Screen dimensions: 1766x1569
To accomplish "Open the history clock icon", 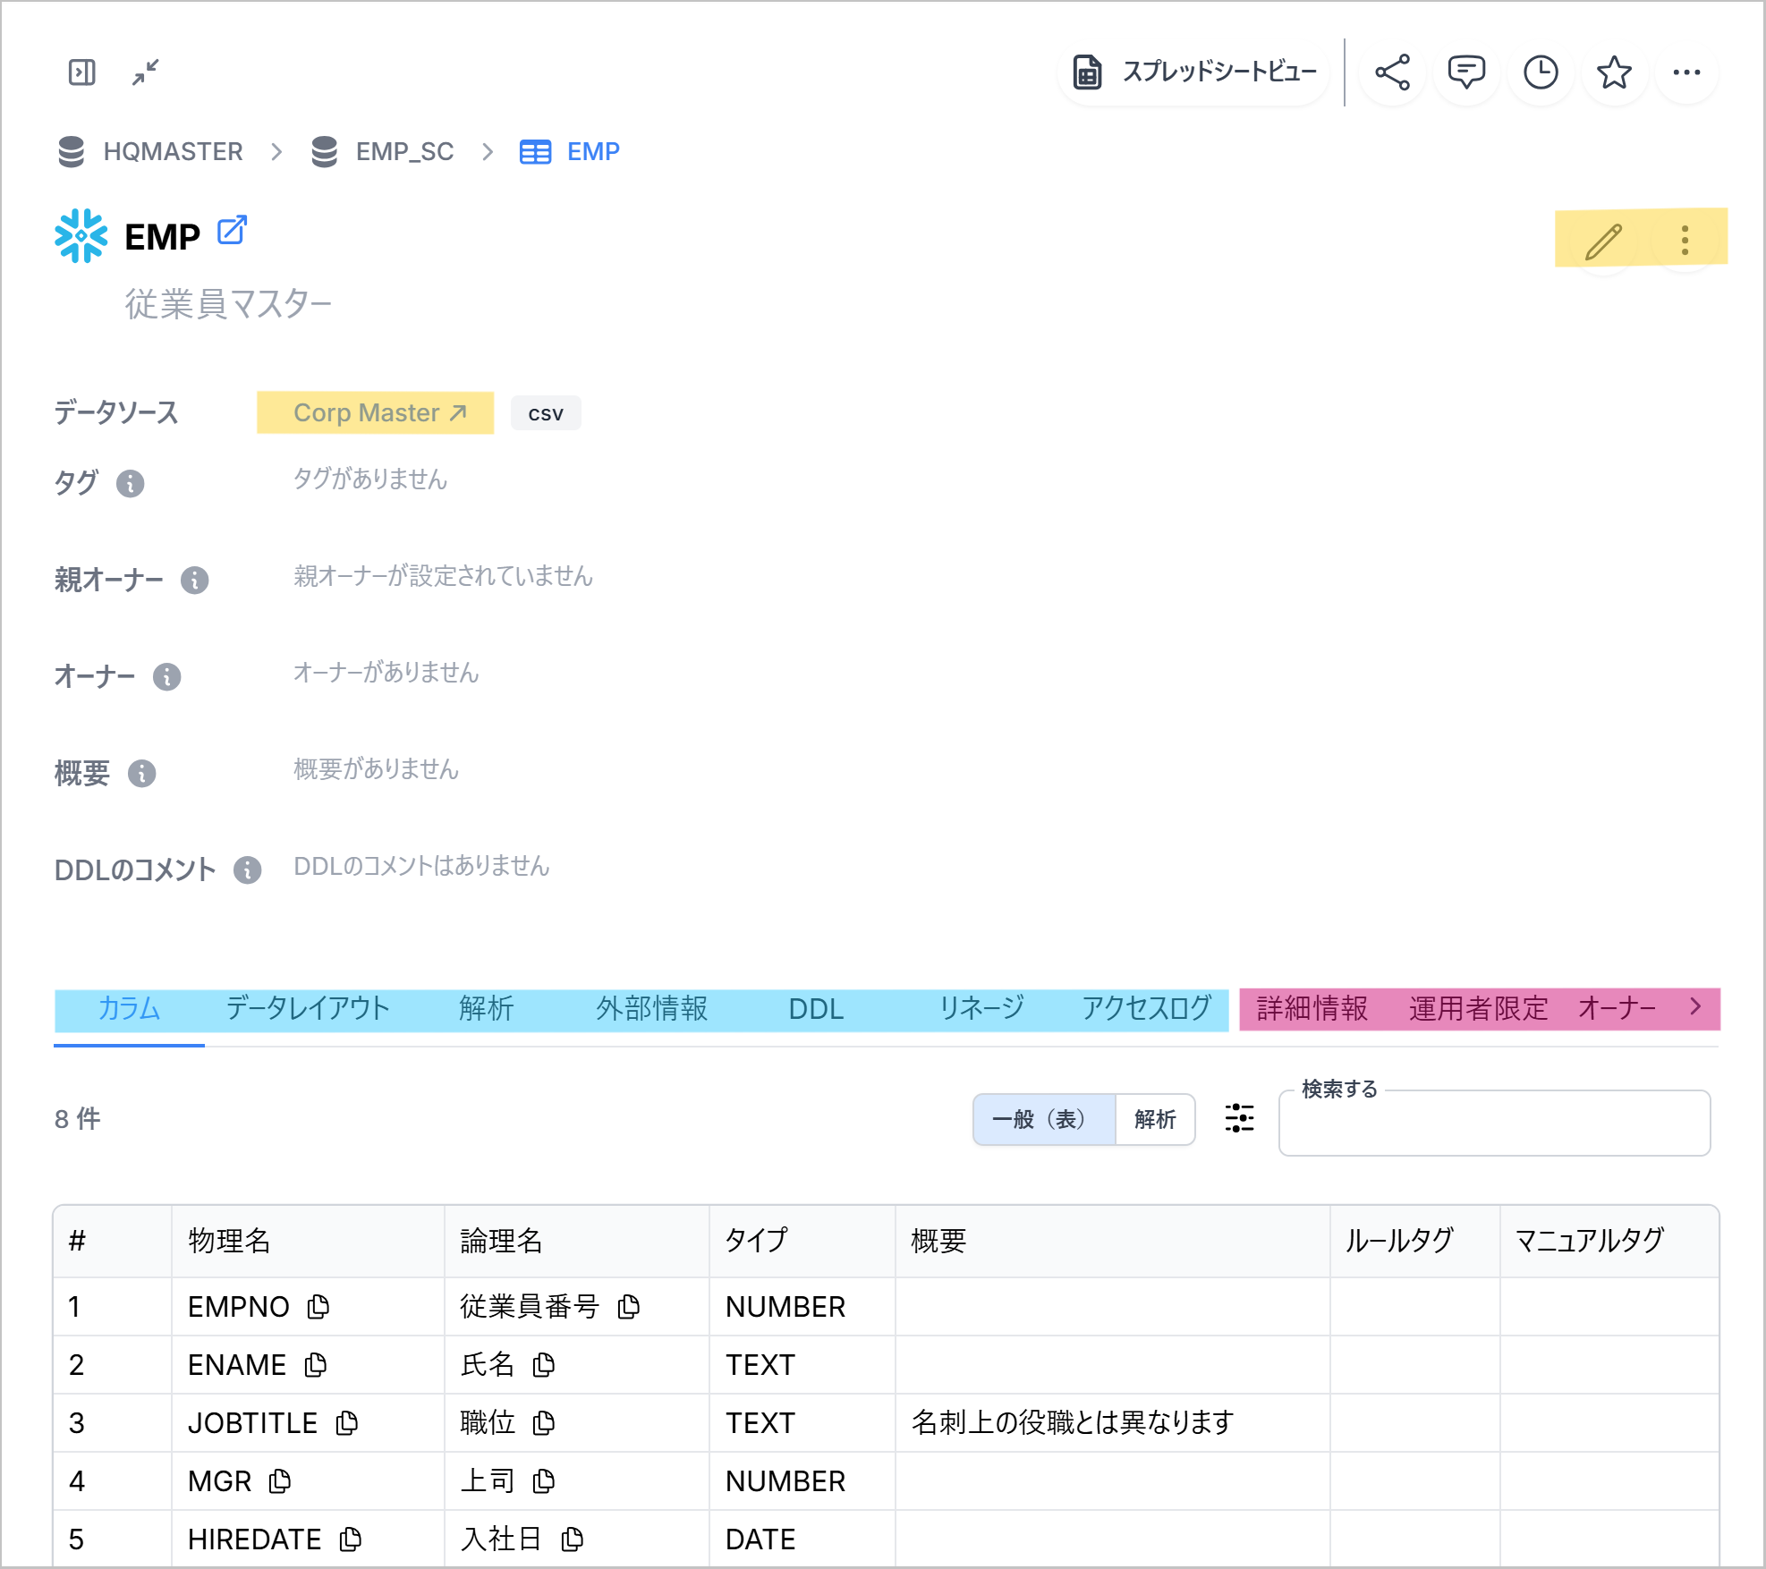I will pyautogui.click(x=1541, y=72).
